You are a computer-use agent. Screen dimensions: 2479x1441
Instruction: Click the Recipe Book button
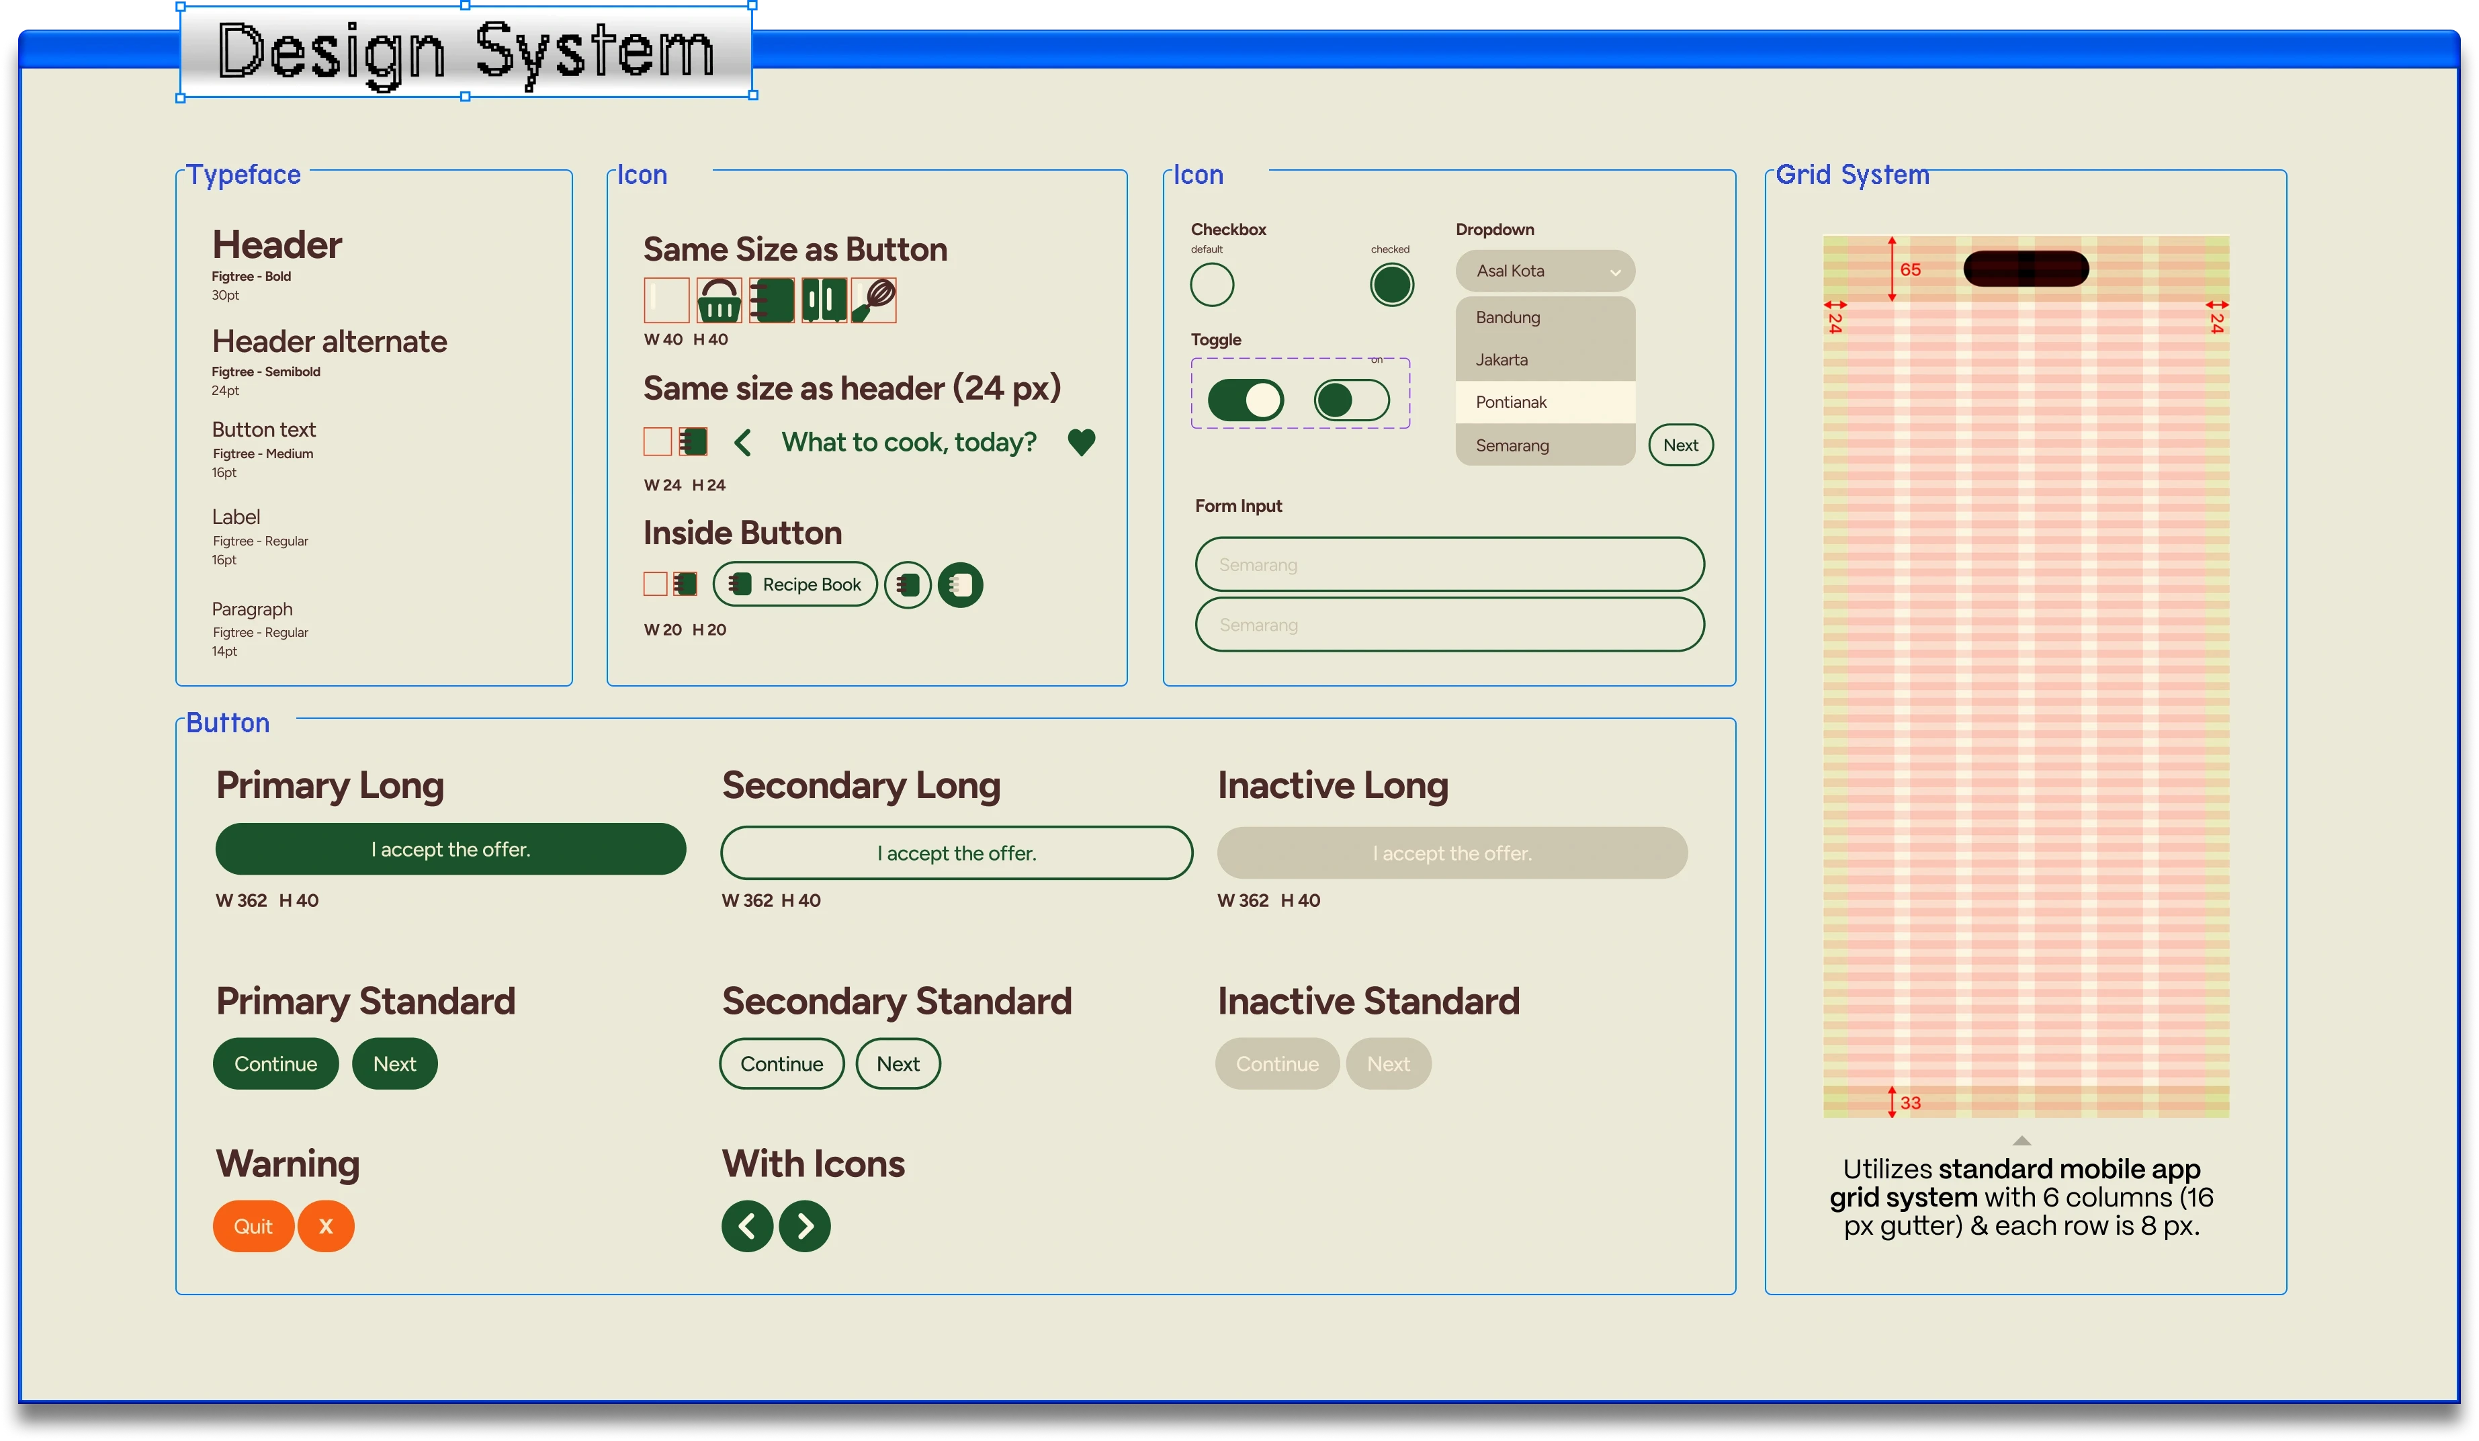(795, 585)
